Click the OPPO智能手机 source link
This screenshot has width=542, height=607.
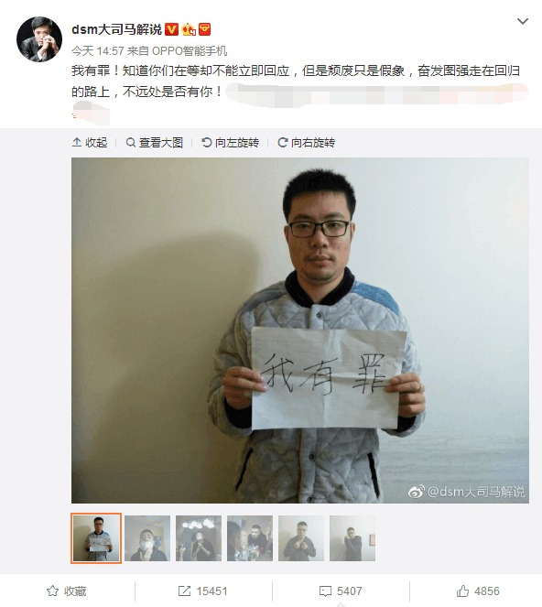(190, 50)
